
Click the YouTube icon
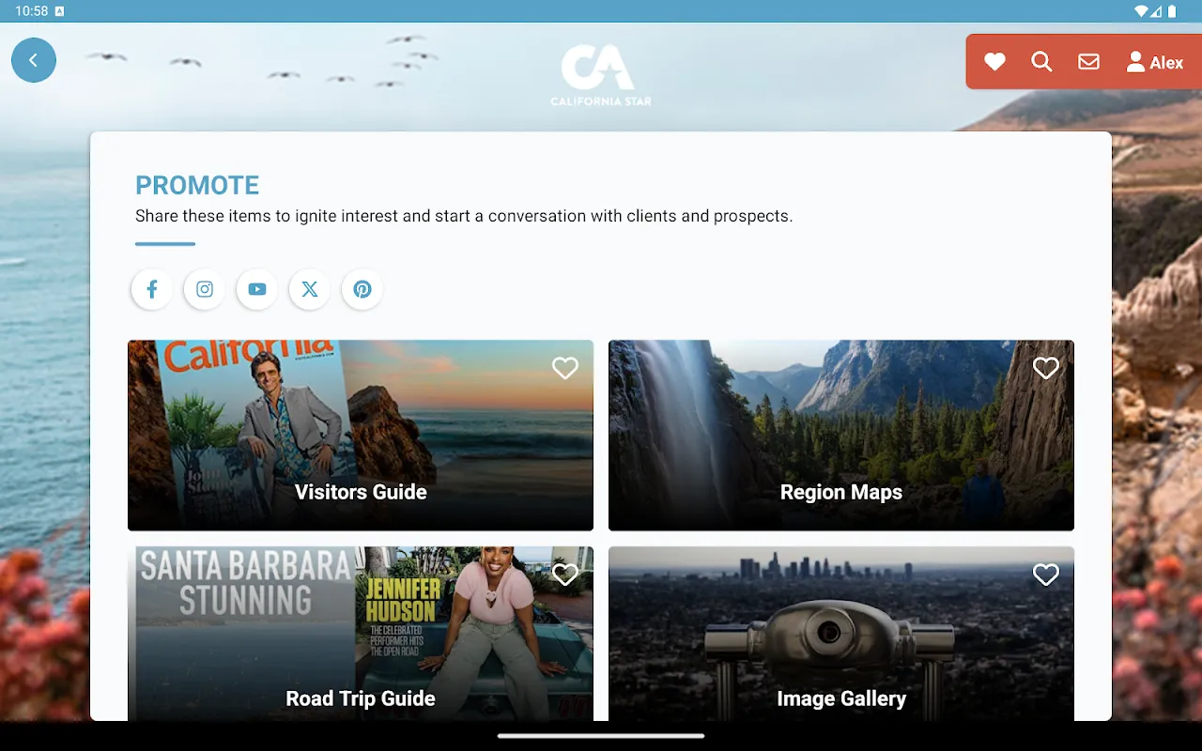[257, 289]
